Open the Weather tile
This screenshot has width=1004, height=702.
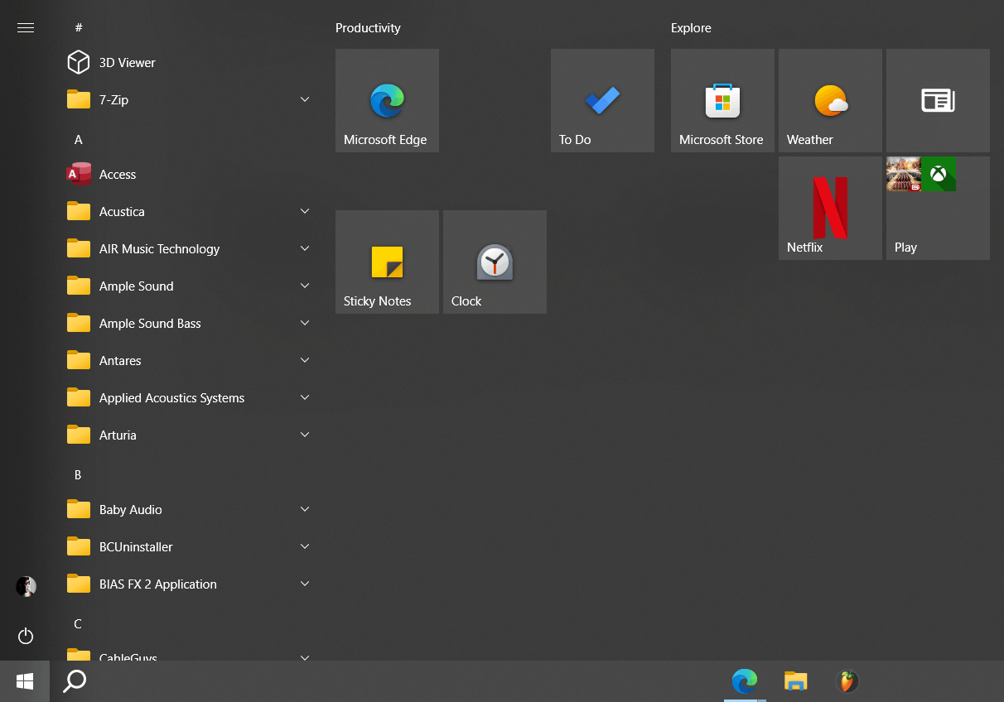pos(830,100)
